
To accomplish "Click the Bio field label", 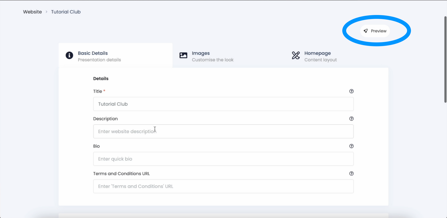I will [x=96, y=146].
